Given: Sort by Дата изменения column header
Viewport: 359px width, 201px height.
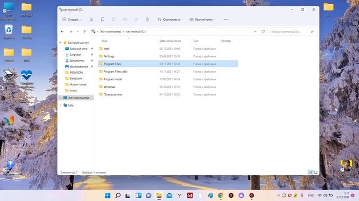Looking at the screenshot, I should coord(170,41).
